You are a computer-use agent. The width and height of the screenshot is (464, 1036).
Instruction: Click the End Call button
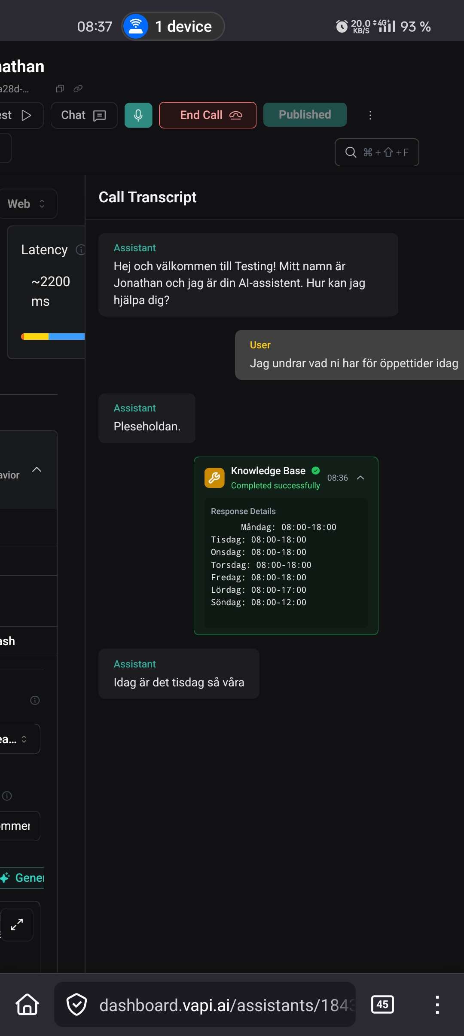pyautogui.click(x=208, y=115)
